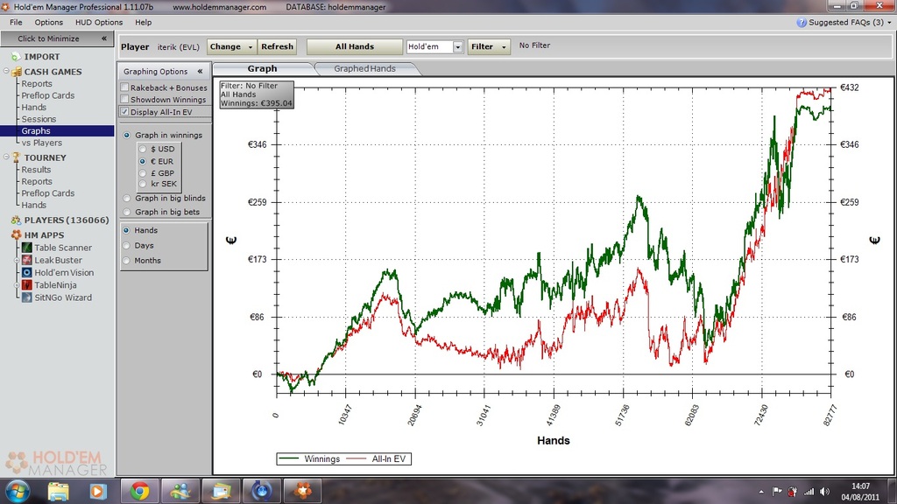Open the Change player dropdown

(x=231, y=47)
